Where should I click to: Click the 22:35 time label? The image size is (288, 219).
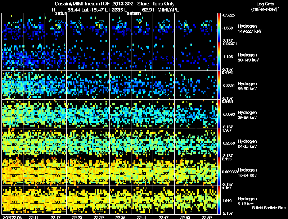tap(120, 217)
